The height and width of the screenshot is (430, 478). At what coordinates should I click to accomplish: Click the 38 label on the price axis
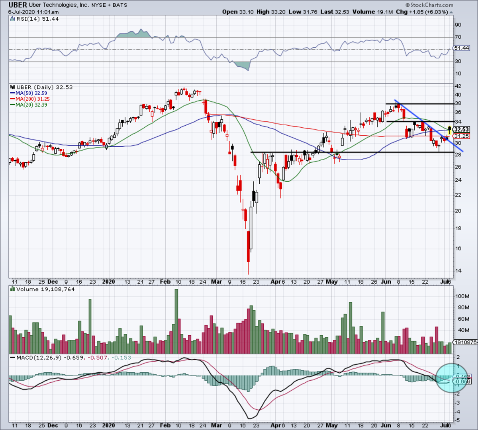pos(458,103)
